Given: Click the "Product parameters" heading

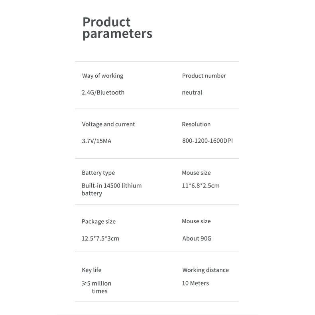Looking at the screenshot, I should coord(117,28).
